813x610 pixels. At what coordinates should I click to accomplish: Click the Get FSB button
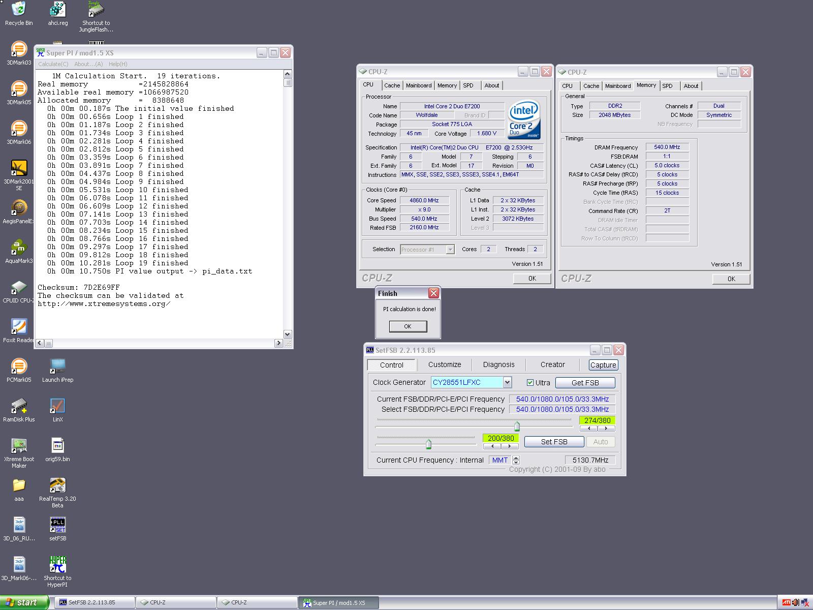point(585,383)
